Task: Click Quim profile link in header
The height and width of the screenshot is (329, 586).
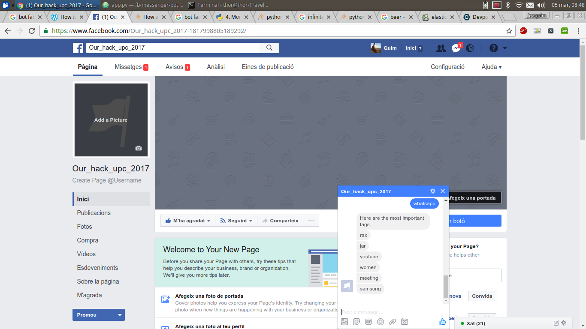Action: (384, 48)
